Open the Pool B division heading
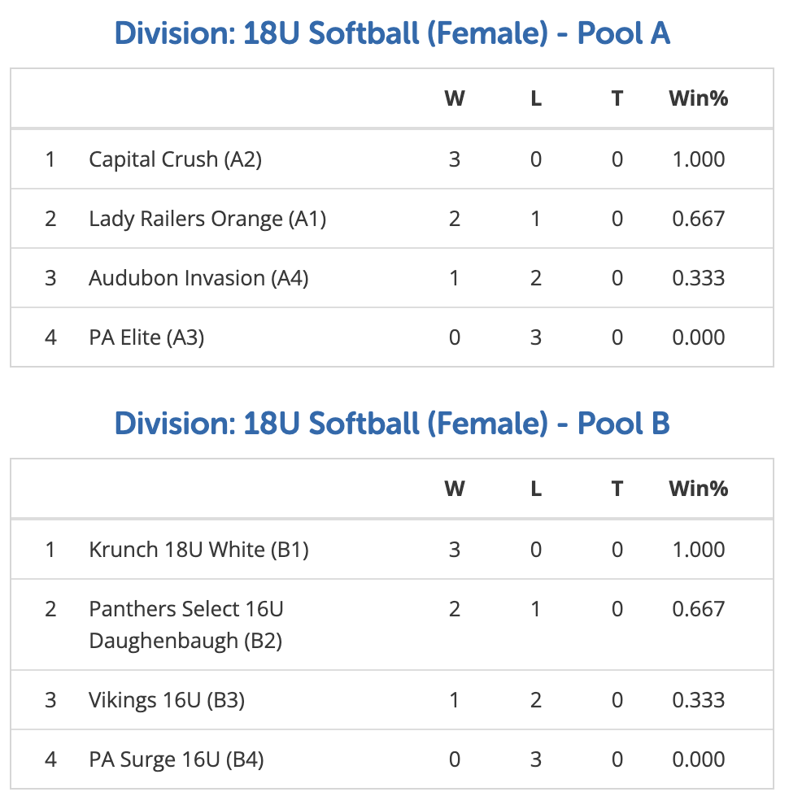 click(x=392, y=424)
